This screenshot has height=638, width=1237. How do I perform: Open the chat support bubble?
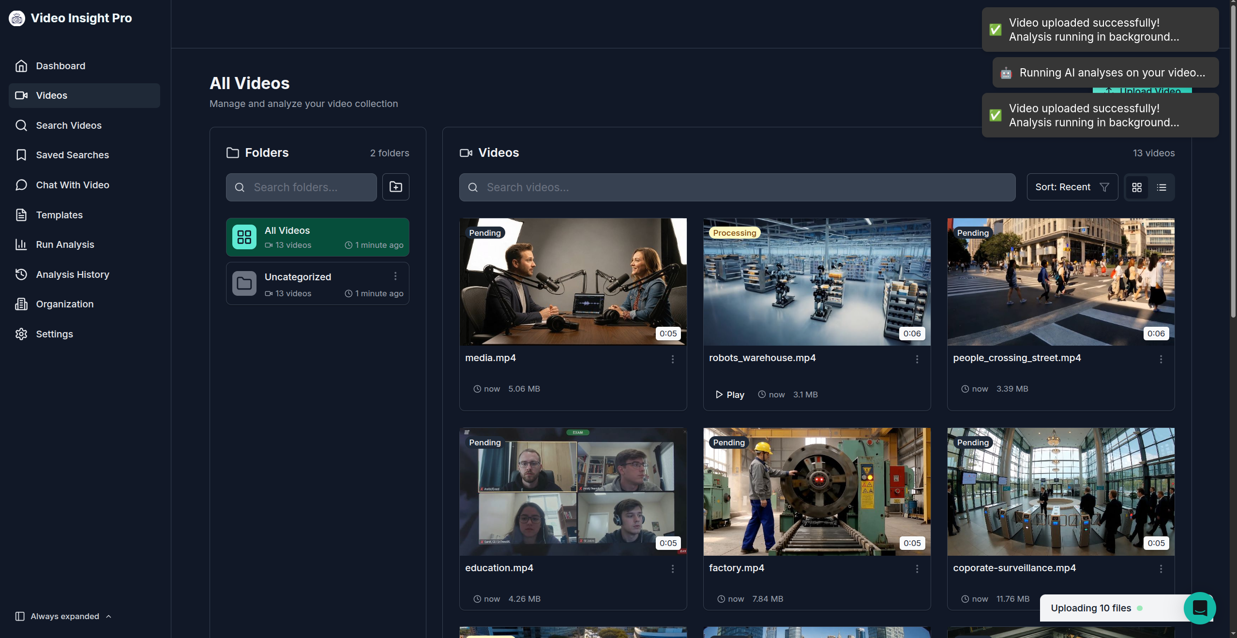click(x=1200, y=608)
